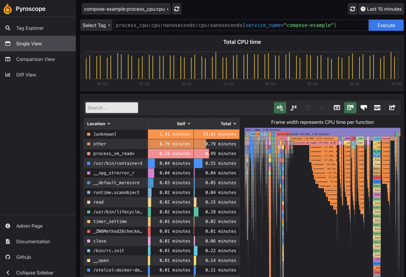Select the [unknown] row in table
The image size is (406, 277).
pyautogui.click(x=162, y=134)
